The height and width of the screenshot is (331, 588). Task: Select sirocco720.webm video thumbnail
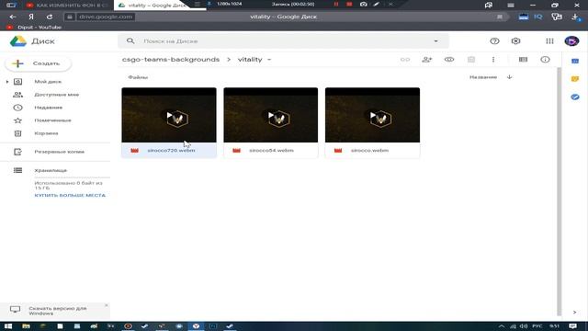pyautogui.click(x=169, y=115)
